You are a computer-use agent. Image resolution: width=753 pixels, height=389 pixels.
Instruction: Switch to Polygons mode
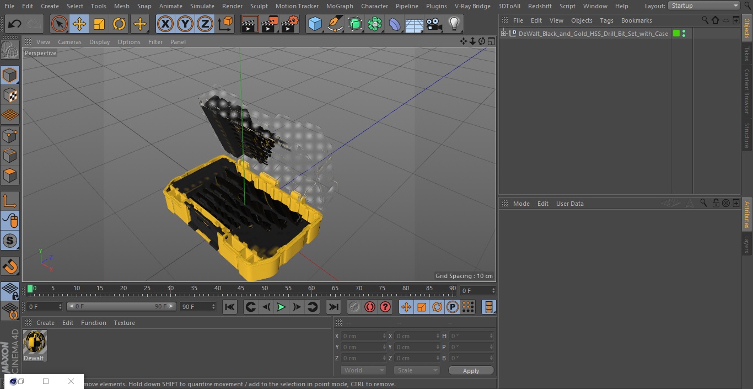pos(10,175)
